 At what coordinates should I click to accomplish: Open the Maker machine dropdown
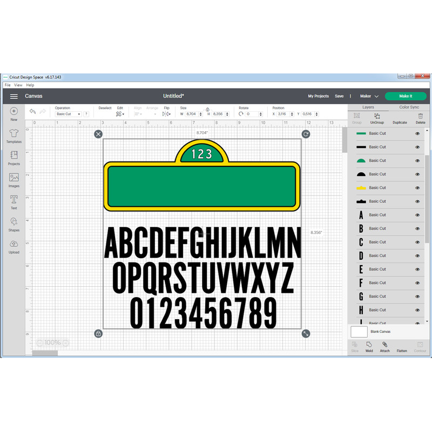tap(369, 96)
